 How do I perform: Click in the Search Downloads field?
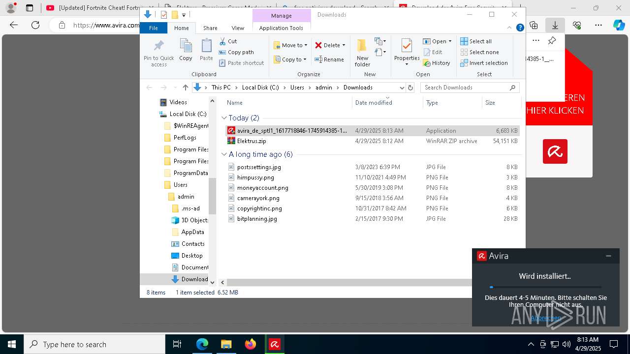click(x=465, y=88)
